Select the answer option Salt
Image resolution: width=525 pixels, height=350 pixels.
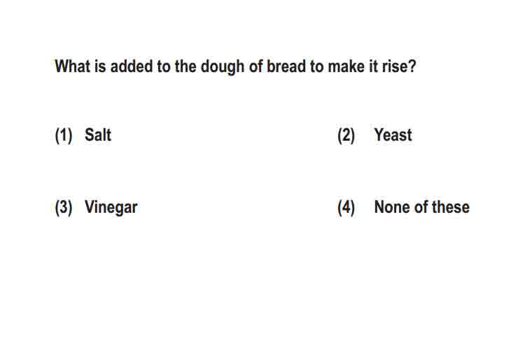coord(98,135)
